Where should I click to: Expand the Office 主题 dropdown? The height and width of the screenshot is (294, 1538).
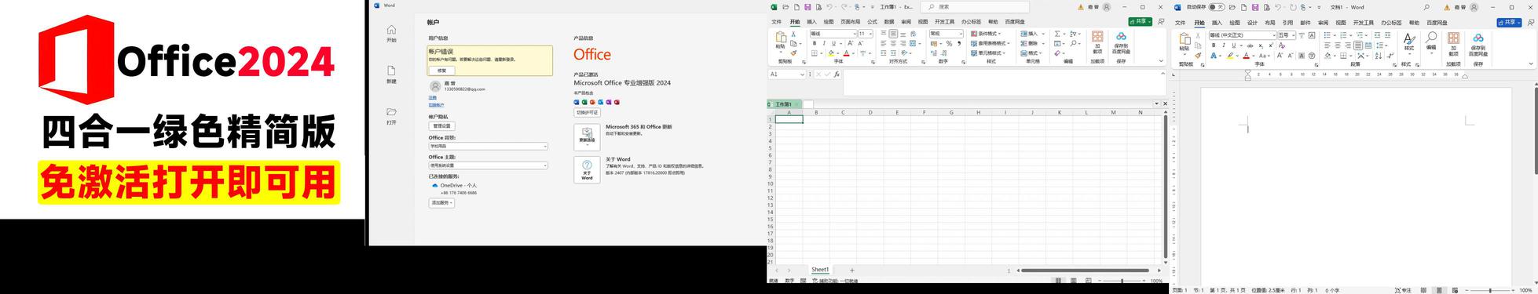(x=488, y=165)
